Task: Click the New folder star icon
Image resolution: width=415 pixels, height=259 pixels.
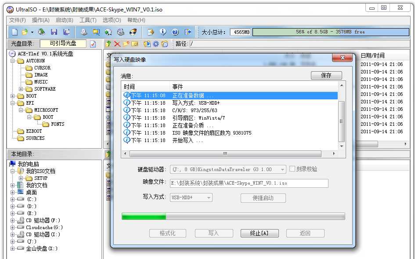Action: [126, 44]
